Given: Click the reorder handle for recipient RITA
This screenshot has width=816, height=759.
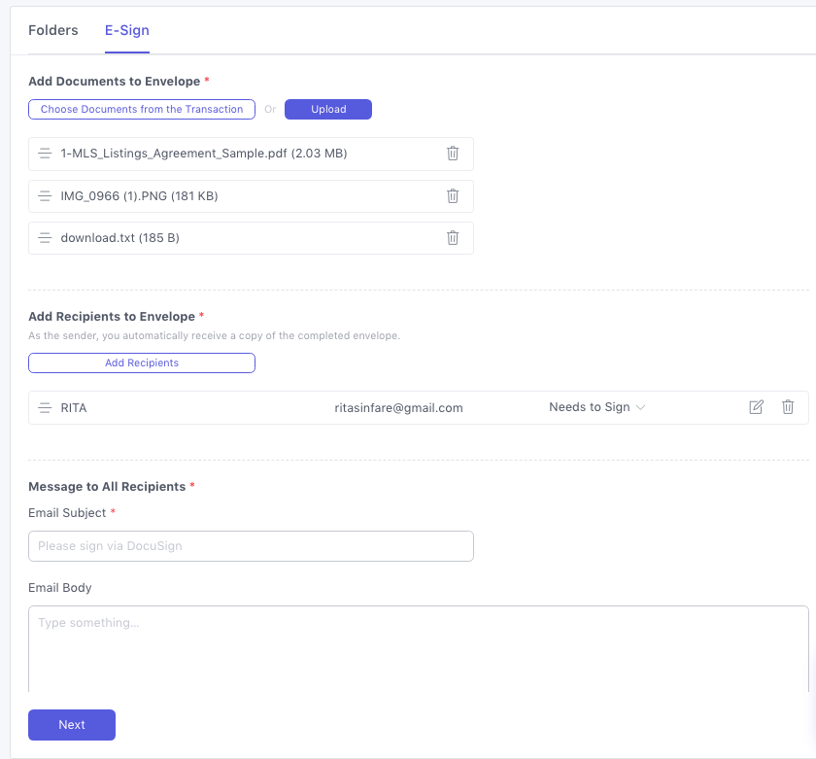Looking at the screenshot, I should coord(45,408).
